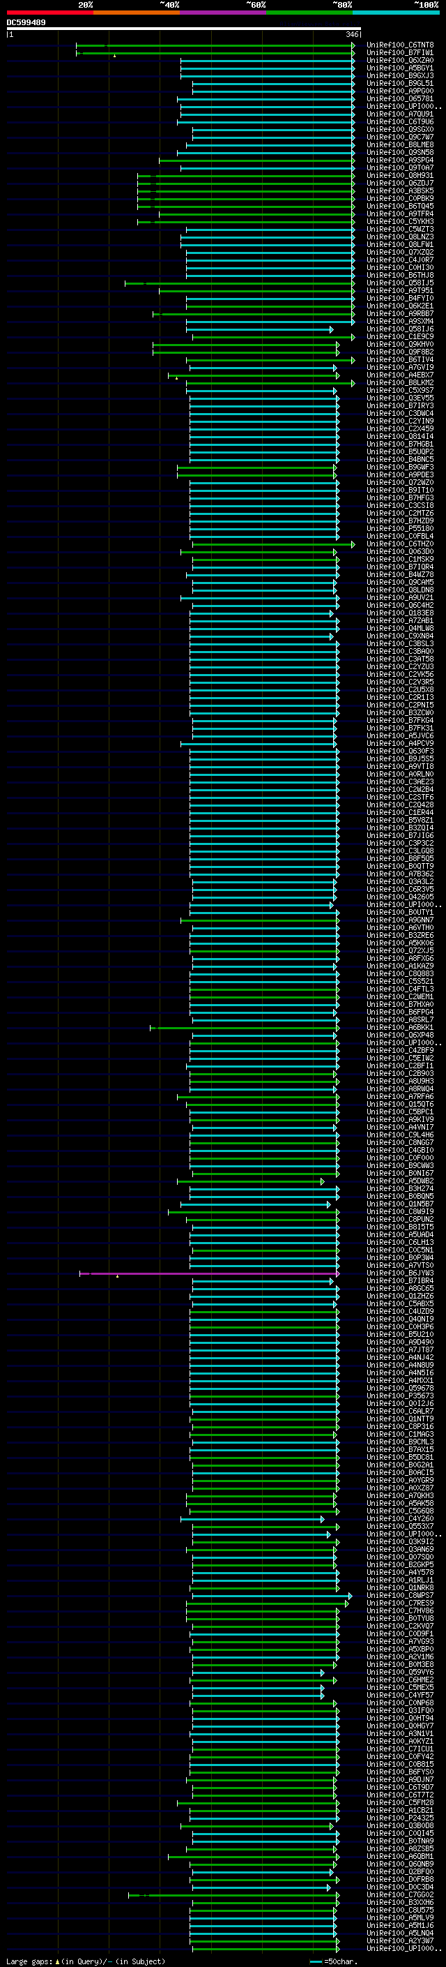Select the UniRef100_C5YKH3 label
Viewport: 446px width, 1967px height.
(400, 221)
